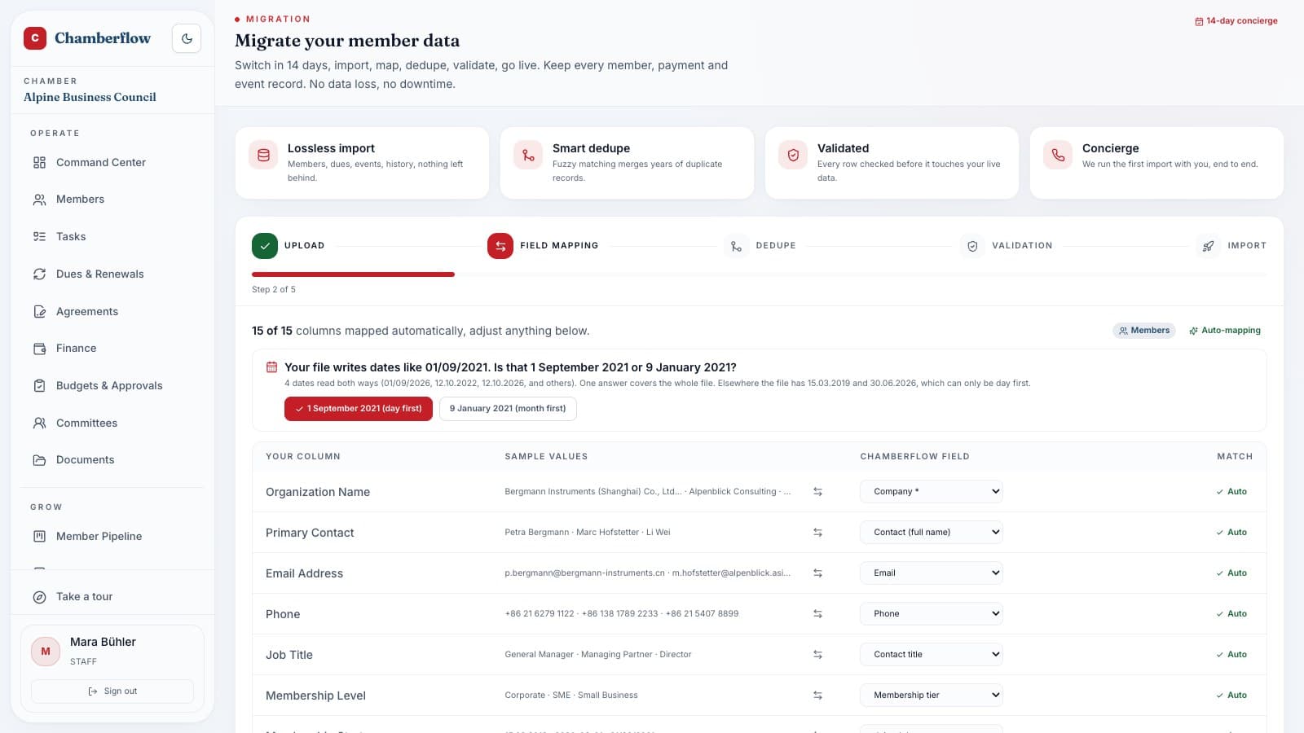Click the Smart dedupe merge icon

(x=528, y=155)
